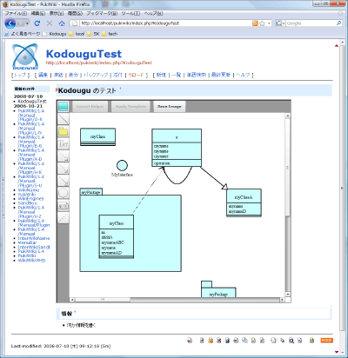Image resolution: width=348 pixels, height=358 pixels.
Task: Click the 単語検索 wiki navigation link
Action: pyautogui.click(x=197, y=75)
